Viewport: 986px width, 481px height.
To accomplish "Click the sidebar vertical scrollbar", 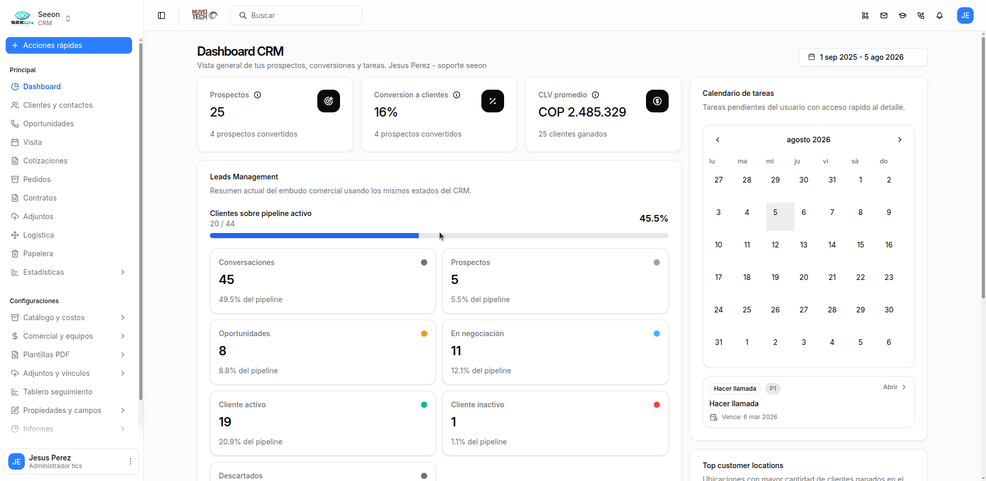I will 141,222.
